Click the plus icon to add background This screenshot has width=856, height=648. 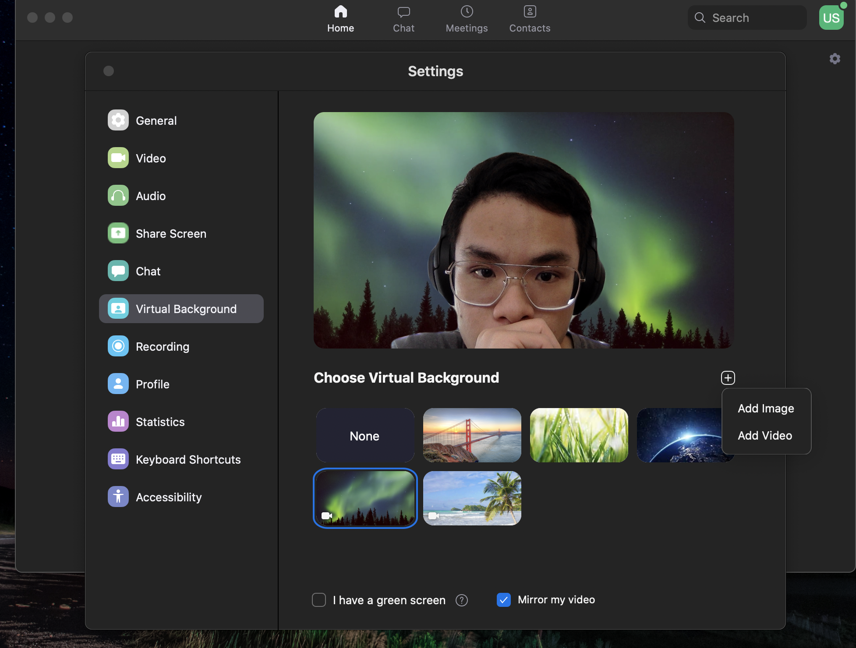(728, 378)
